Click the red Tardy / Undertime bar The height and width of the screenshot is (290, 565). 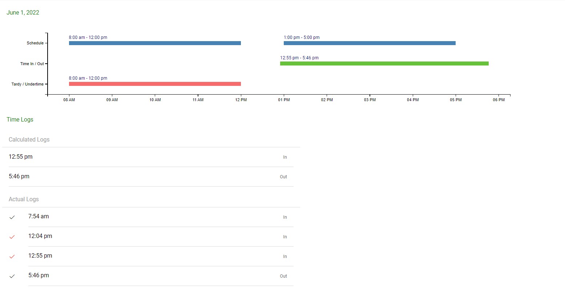coord(155,84)
